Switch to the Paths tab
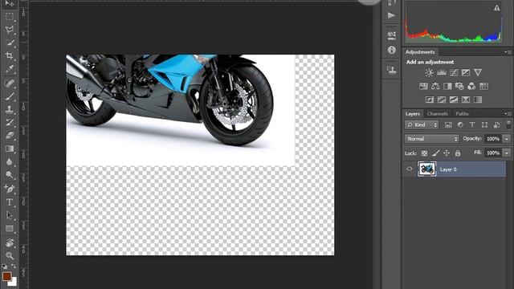 tap(462, 114)
